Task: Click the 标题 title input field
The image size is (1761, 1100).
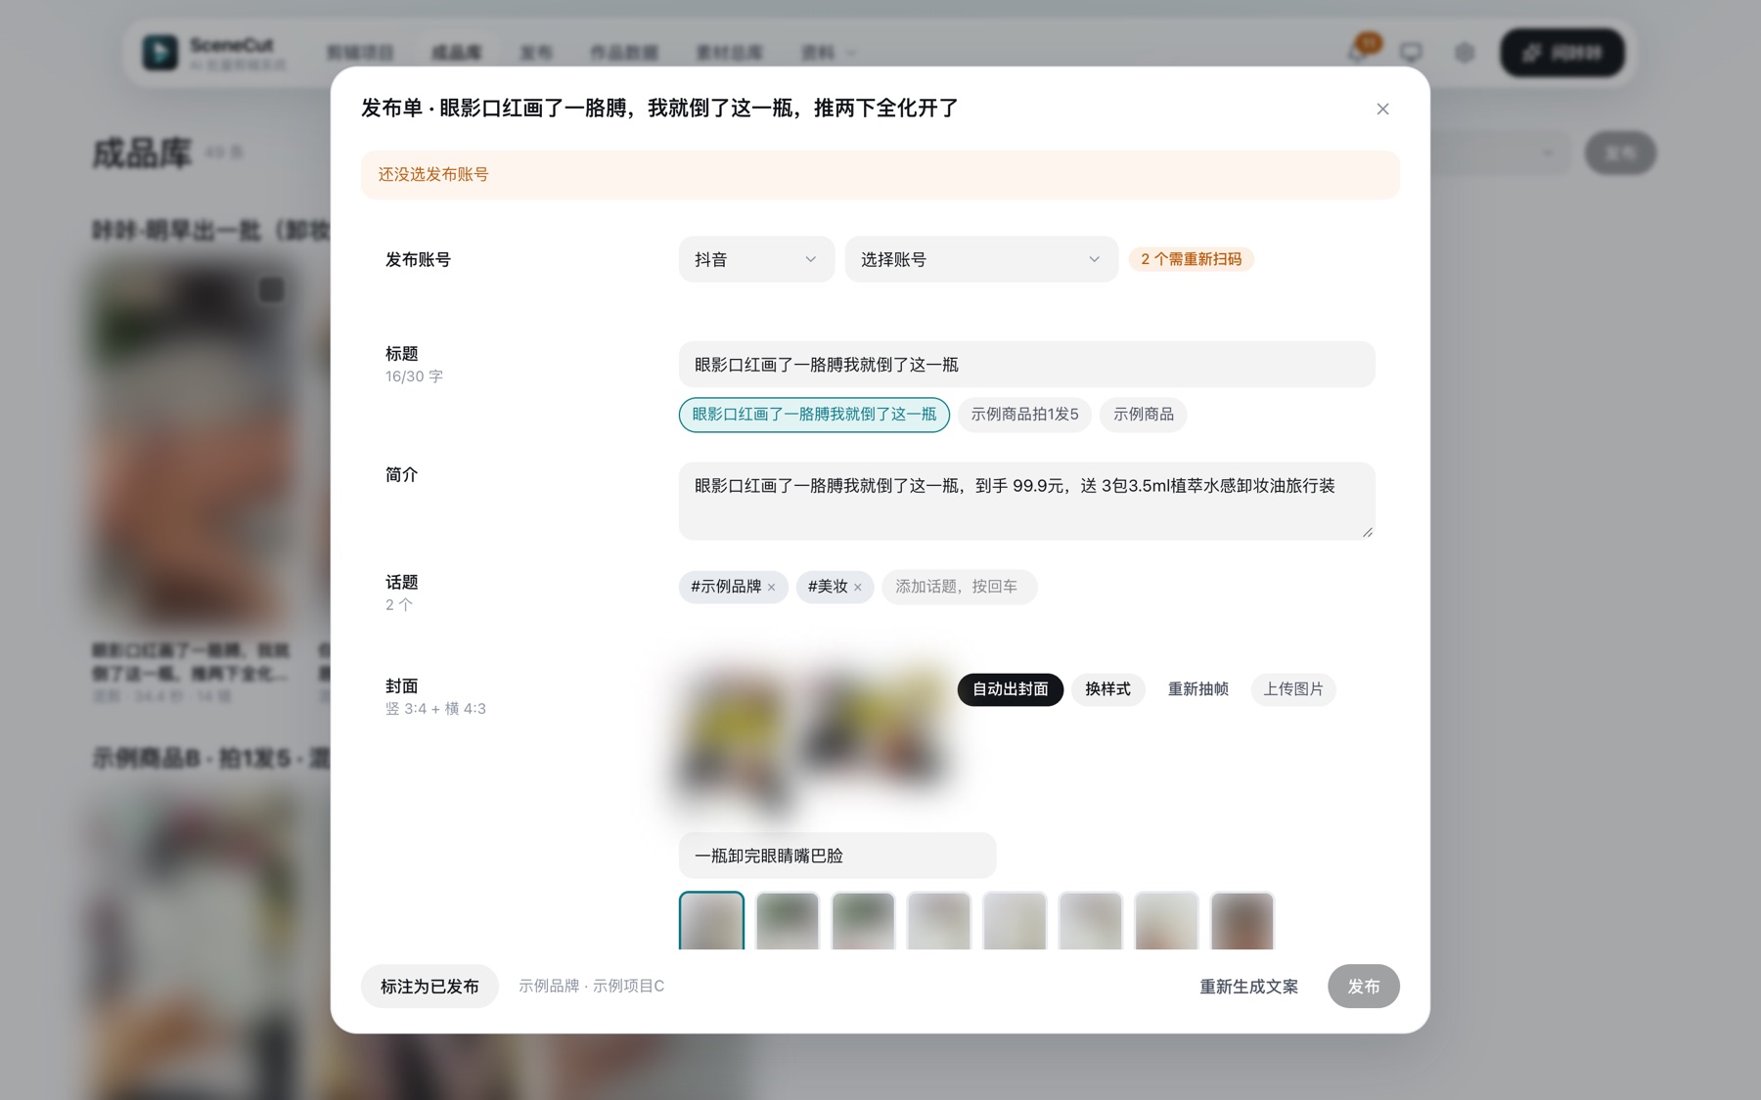Action: (x=1026, y=365)
